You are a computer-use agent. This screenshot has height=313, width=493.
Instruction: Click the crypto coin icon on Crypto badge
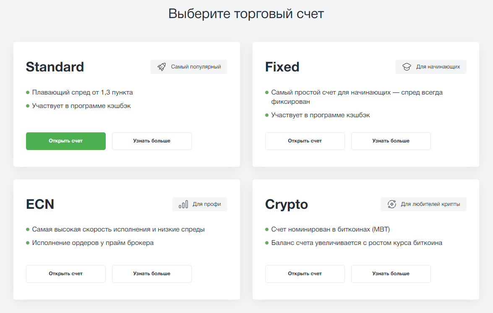(x=392, y=204)
